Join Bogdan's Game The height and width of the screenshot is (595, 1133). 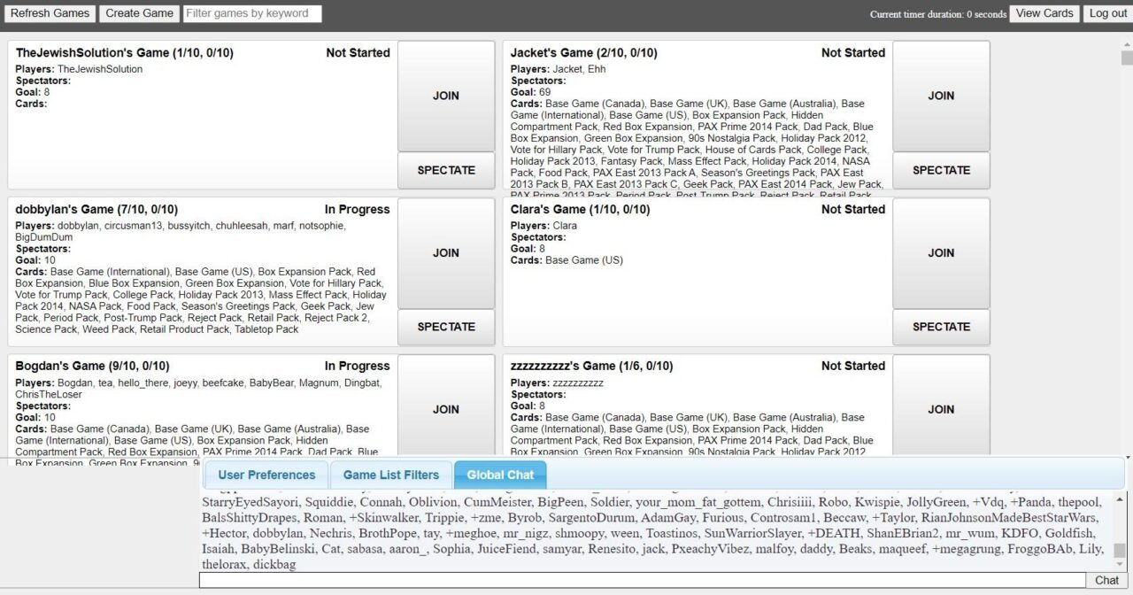[x=445, y=409]
